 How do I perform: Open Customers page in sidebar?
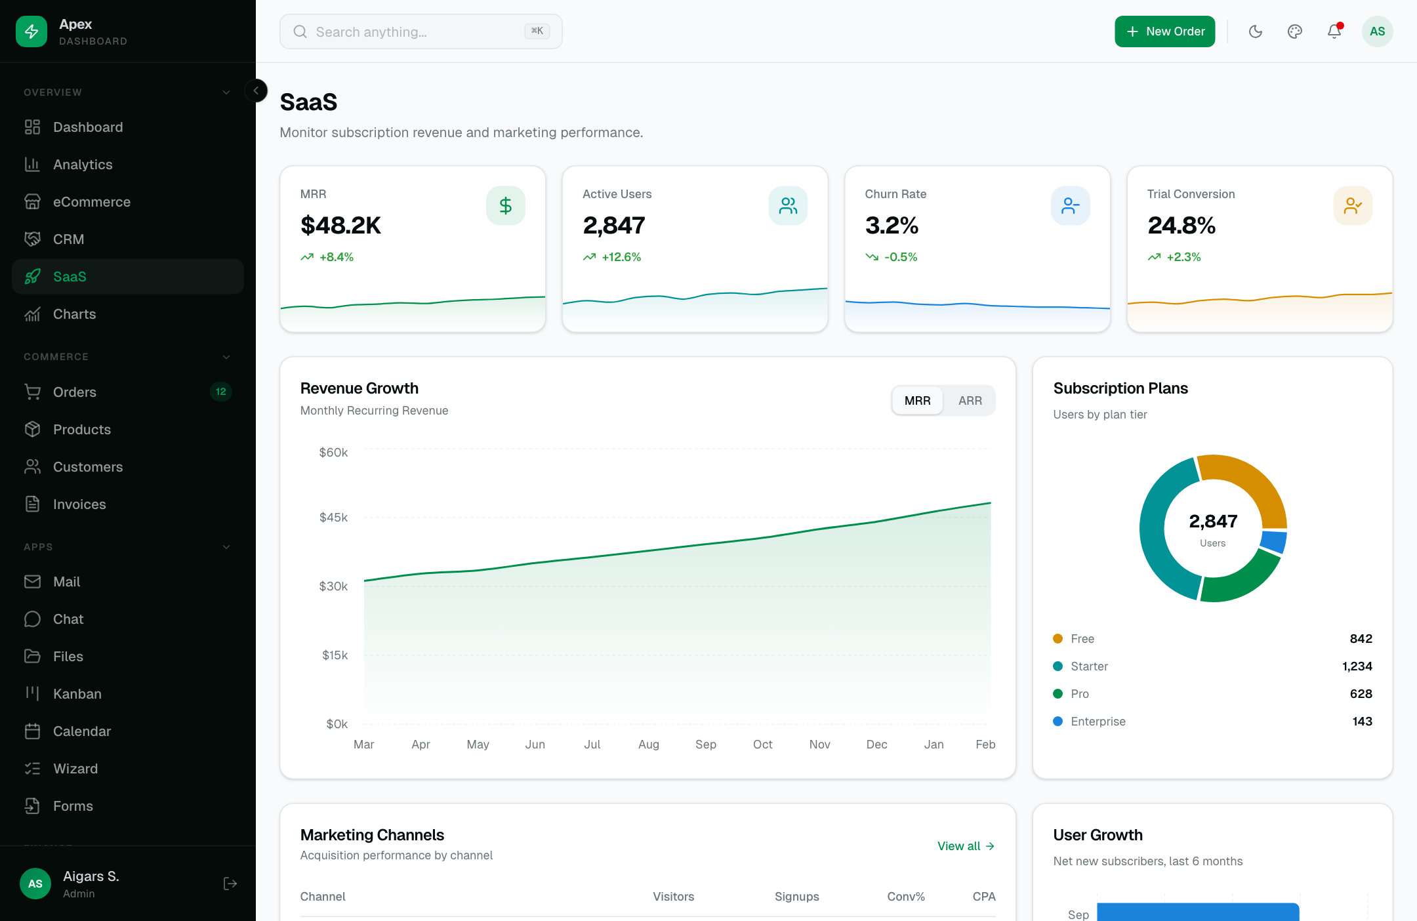(128, 467)
